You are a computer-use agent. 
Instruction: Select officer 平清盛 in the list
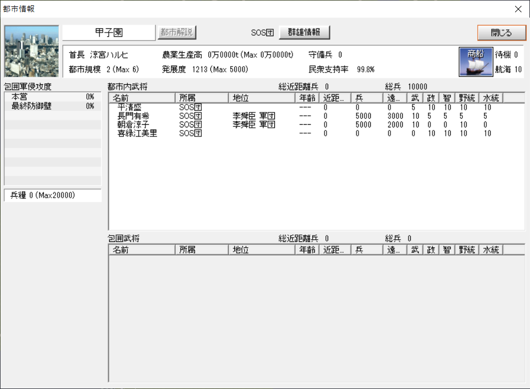point(129,108)
